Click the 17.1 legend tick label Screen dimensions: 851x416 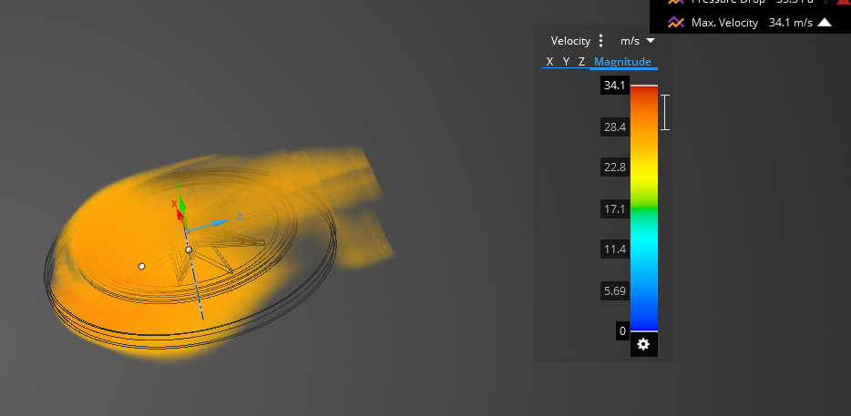[x=615, y=208]
